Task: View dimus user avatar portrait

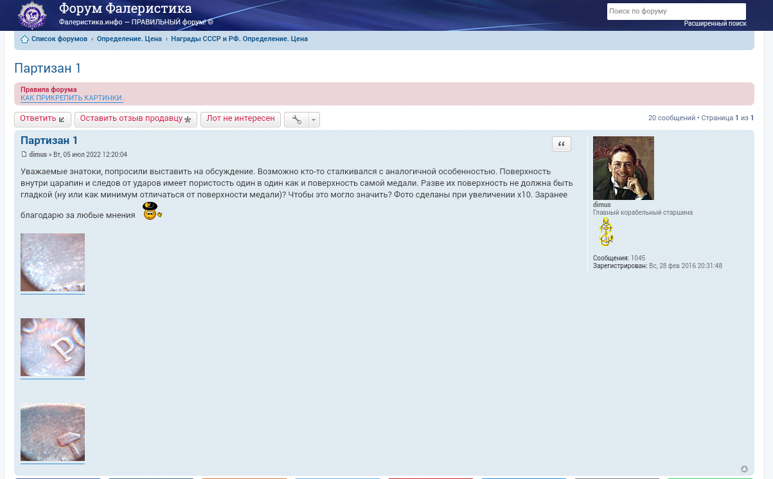Action: point(623,168)
